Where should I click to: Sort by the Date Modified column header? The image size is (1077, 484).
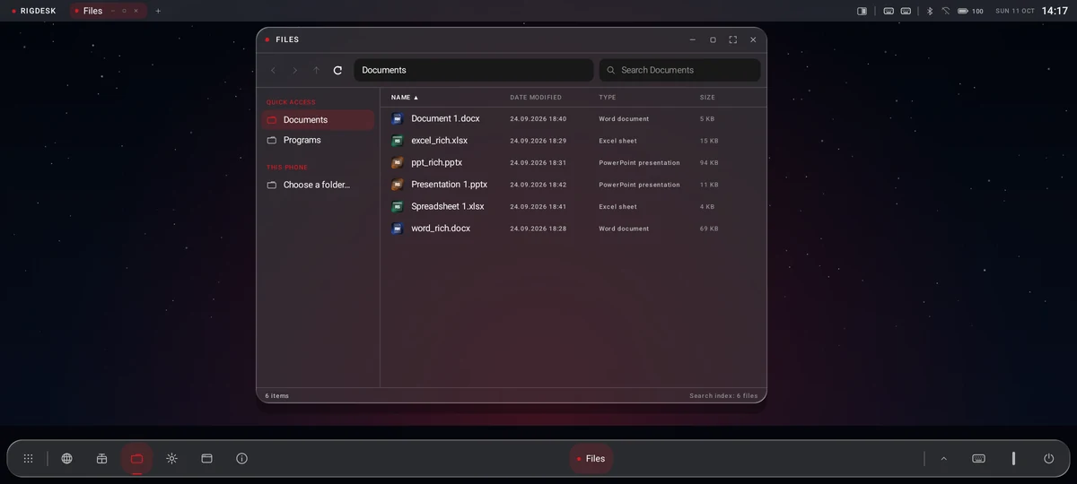tap(536, 97)
